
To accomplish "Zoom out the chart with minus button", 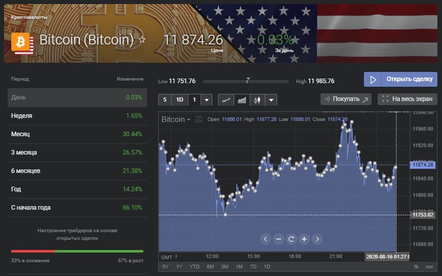I will pos(278,239).
